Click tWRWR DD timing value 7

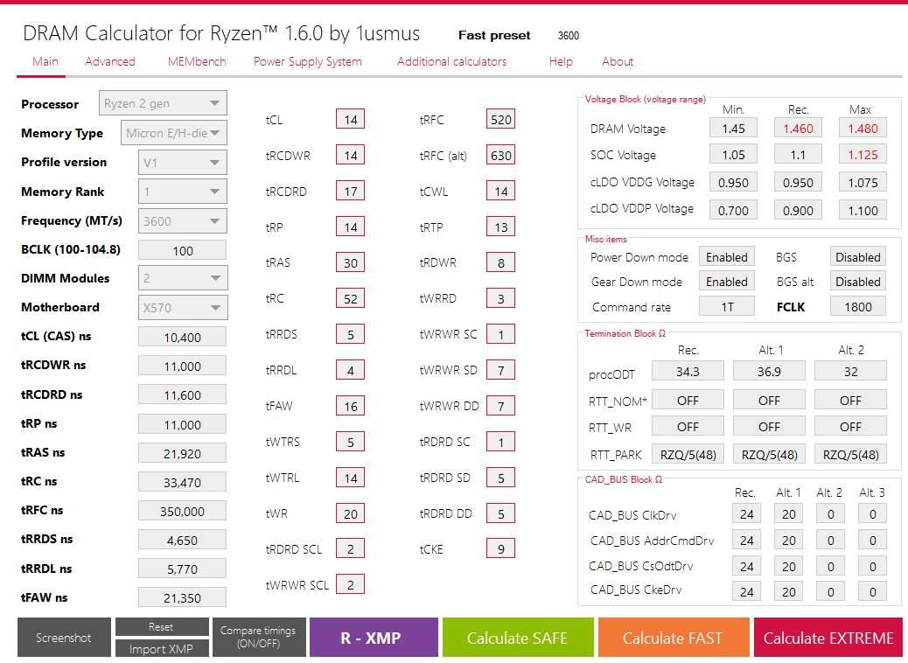pos(501,407)
